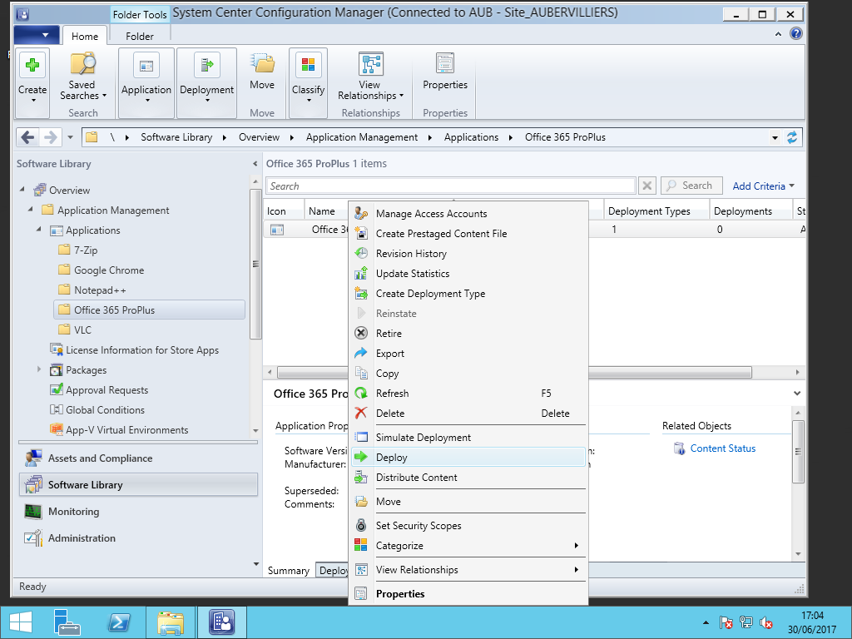Choose Distribute Content
Image resolution: width=852 pixels, height=639 pixels.
click(x=468, y=478)
